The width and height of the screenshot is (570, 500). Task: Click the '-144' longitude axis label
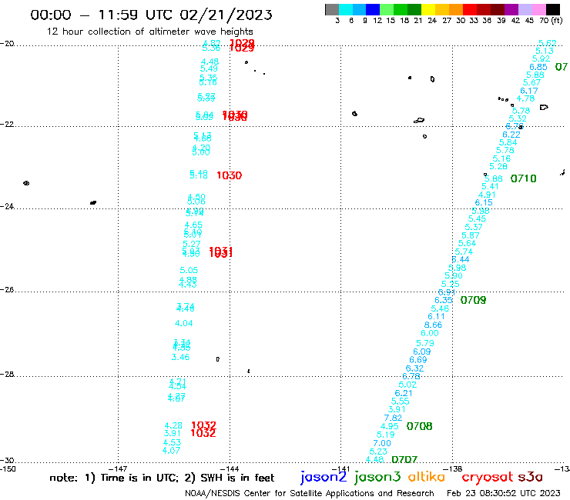[230, 468]
